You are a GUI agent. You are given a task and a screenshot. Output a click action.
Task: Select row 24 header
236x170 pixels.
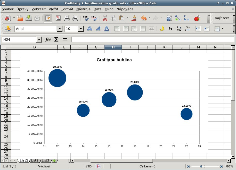[x=6, y=136]
